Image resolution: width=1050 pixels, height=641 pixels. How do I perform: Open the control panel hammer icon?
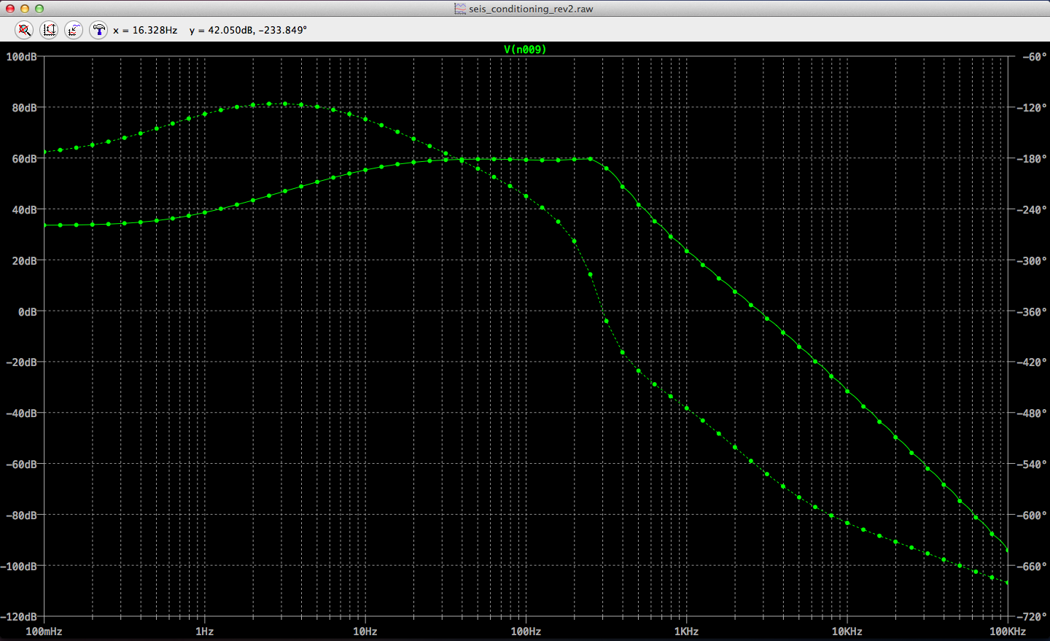[98, 30]
